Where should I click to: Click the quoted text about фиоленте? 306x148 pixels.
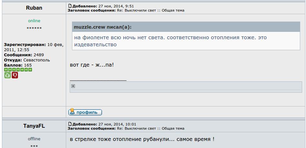(x=170, y=41)
